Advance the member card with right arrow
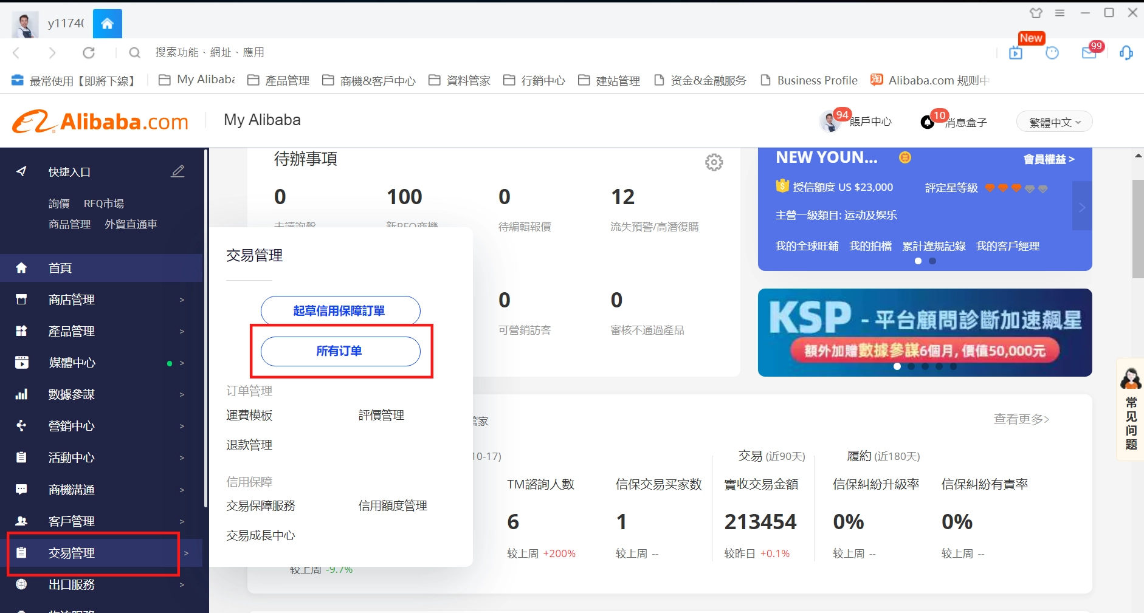This screenshot has height=613, width=1144. coord(1082,207)
